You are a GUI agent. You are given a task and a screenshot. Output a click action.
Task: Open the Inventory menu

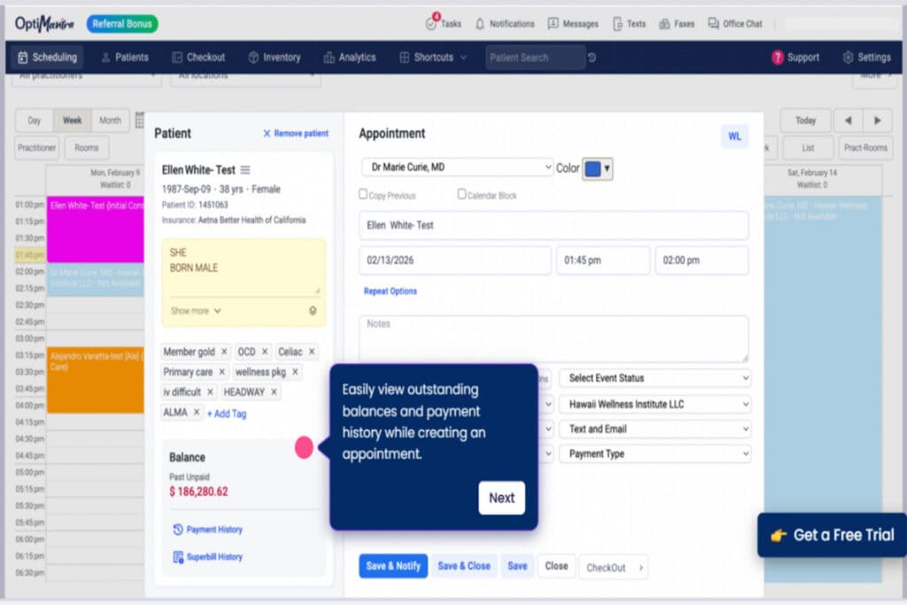(x=275, y=58)
